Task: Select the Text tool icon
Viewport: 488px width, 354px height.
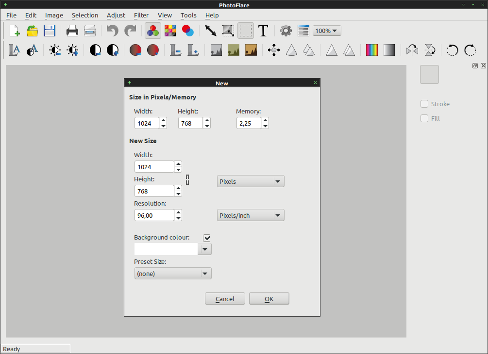Action: coord(263,31)
